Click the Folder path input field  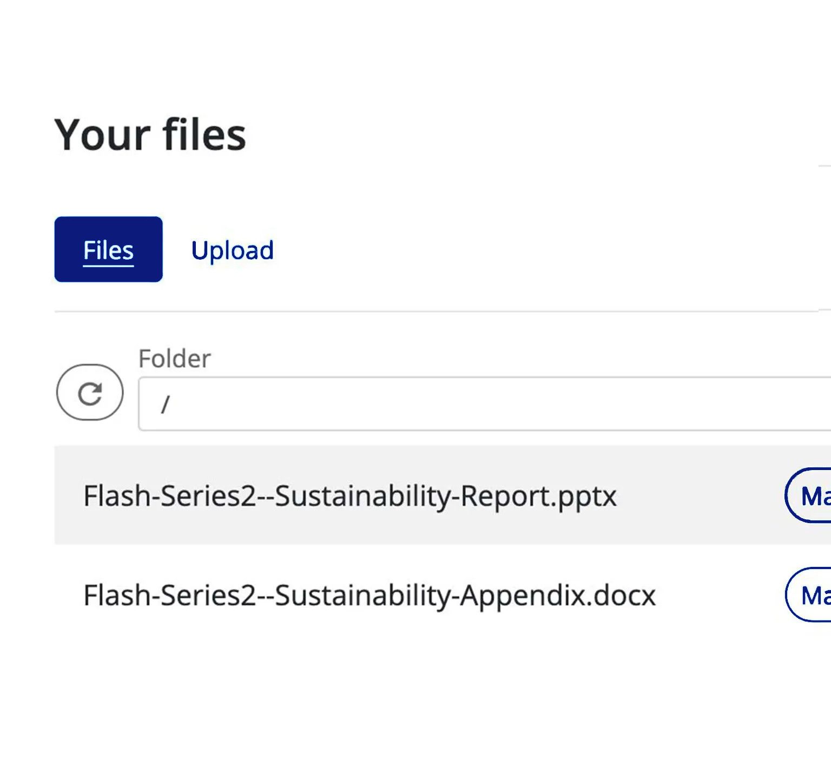485,404
